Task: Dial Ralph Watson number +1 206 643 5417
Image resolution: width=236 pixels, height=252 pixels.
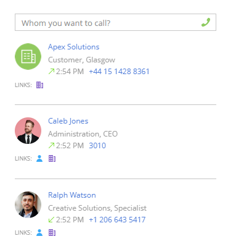Action: point(117,220)
